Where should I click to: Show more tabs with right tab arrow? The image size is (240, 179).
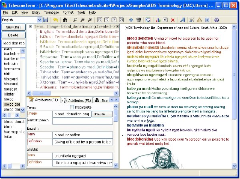(x=116, y=100)
